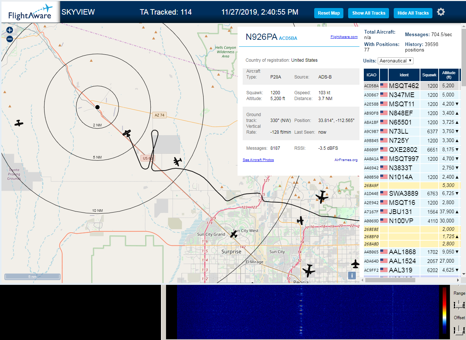Open the AirFrames.org link
466x340 pixels.
[x=346, y=160]
